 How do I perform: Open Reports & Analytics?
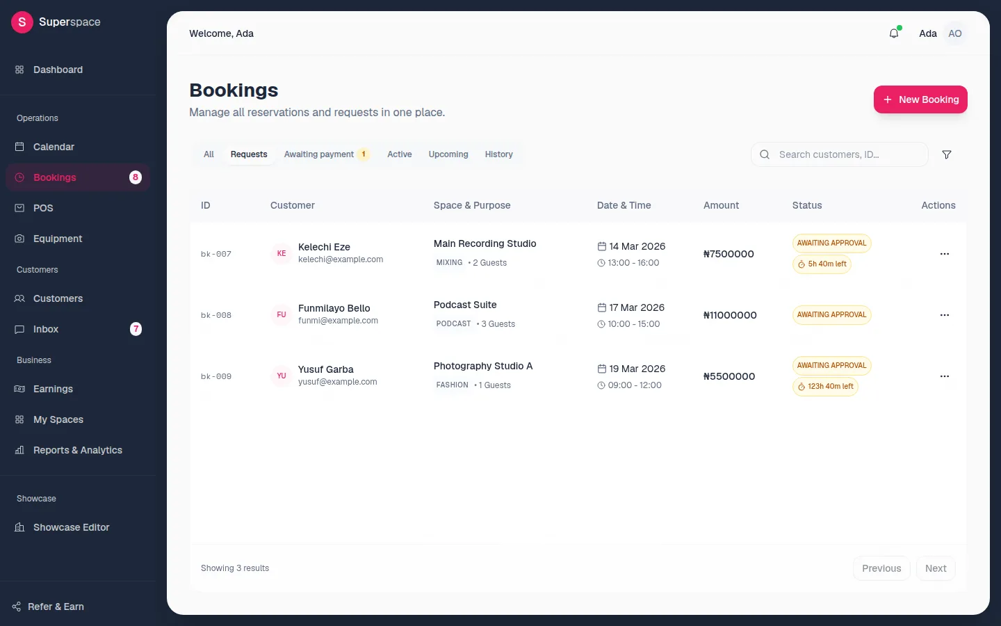point(78,450)
